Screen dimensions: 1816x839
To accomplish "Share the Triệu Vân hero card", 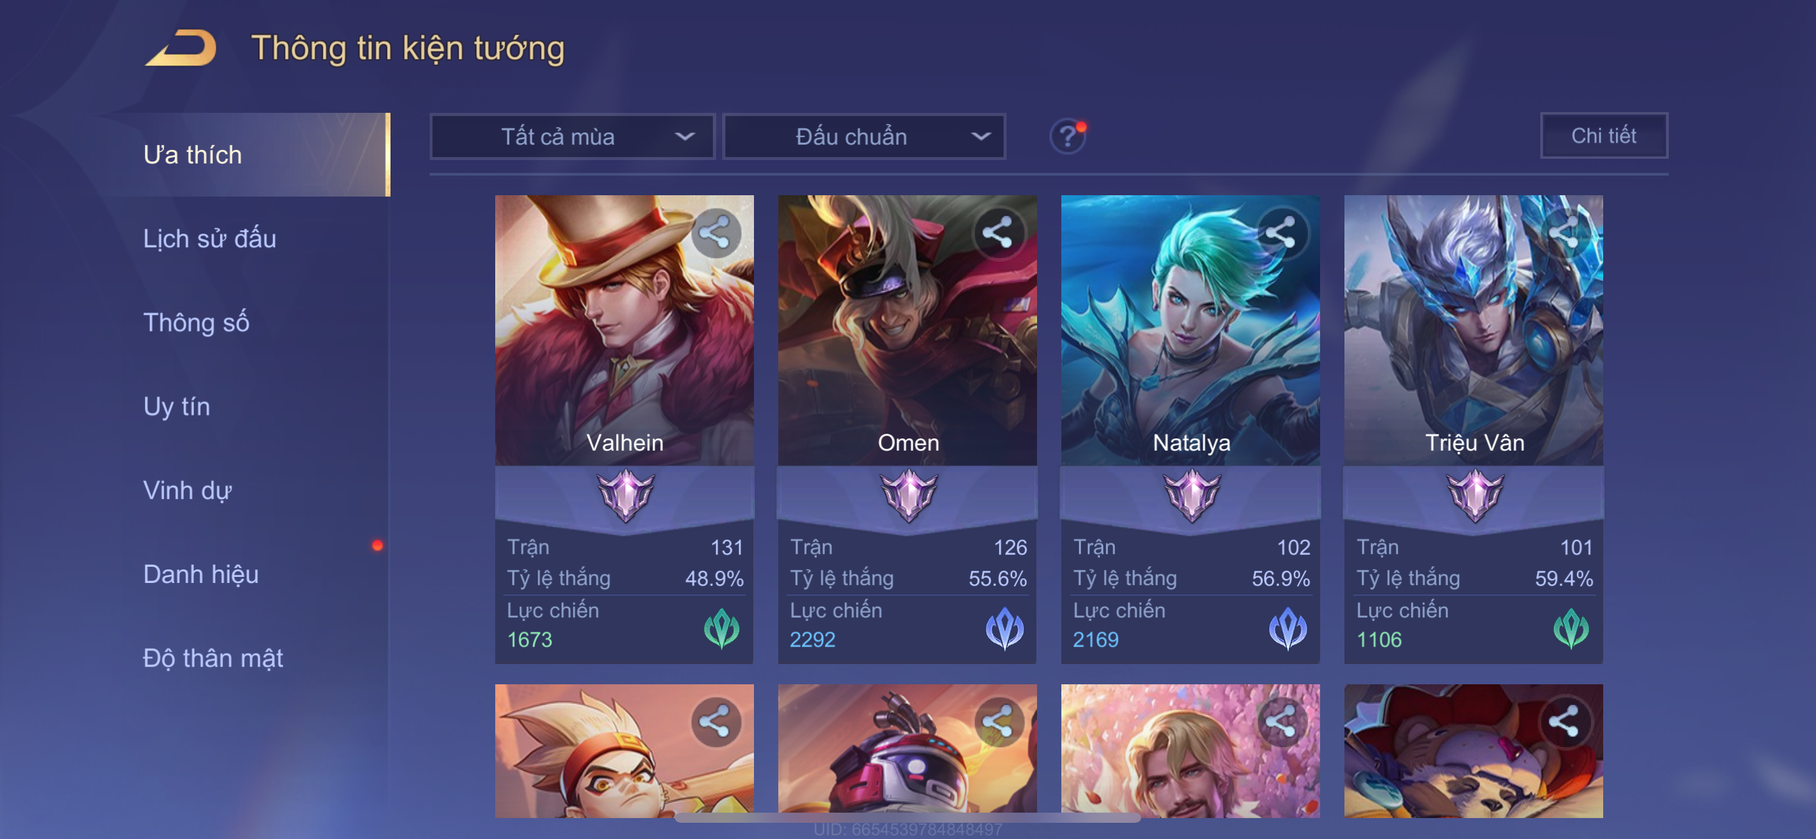I will click(1564, 232).
